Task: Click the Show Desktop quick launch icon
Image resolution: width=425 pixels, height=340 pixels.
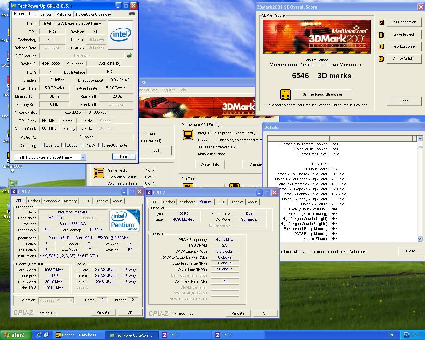Action: click(x=46, y=335)
